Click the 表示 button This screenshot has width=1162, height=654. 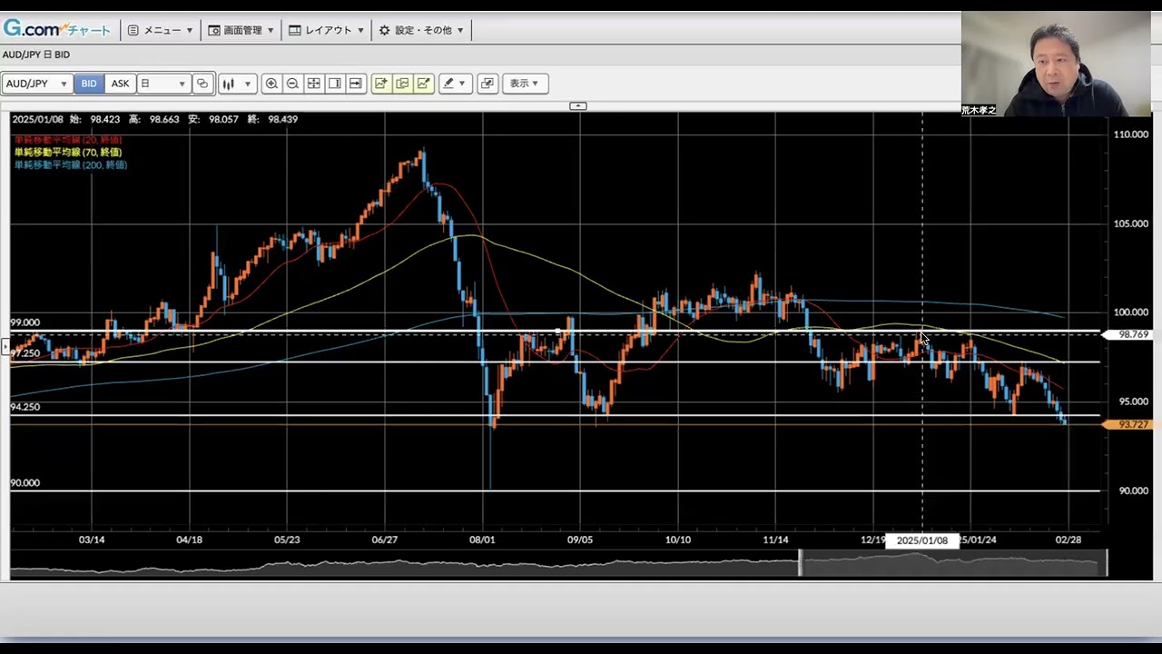point(524,84)
